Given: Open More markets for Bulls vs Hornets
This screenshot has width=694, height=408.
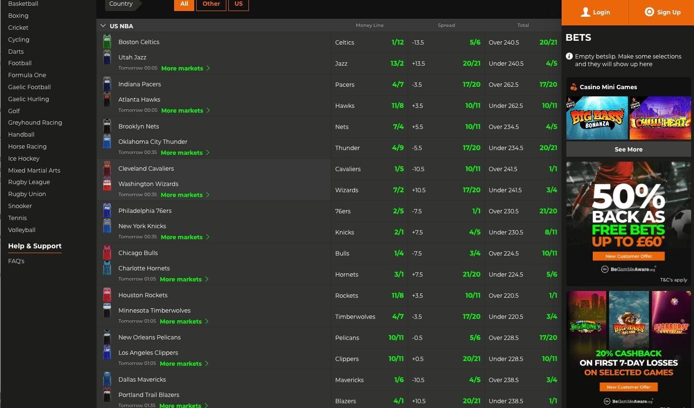Looking at the screenshot, I should pyautogui.click(x=184, y=279).
